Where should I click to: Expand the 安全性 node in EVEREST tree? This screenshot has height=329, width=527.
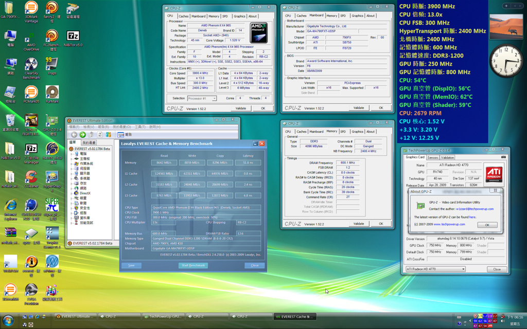pyautogui.click(x=71, y=208)
